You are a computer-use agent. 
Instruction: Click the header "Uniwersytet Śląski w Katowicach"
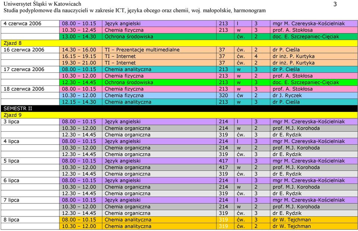42,4
